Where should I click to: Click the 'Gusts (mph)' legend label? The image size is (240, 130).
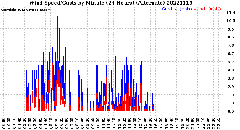(x=177, y=9)
